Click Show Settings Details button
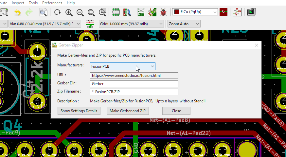This screenshot has width=286, height=157. 79,111
